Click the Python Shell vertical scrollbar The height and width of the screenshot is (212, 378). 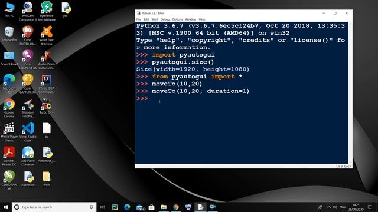tap(350, 93)
